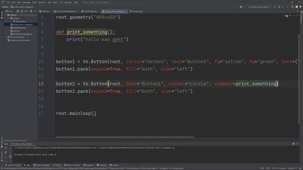
Task: Collapse the print_something function fold marker
Action: tap(54, 32)
